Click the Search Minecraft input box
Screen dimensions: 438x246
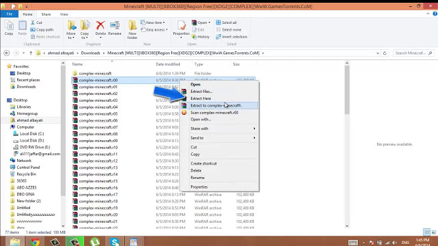[x=413, y=53]
